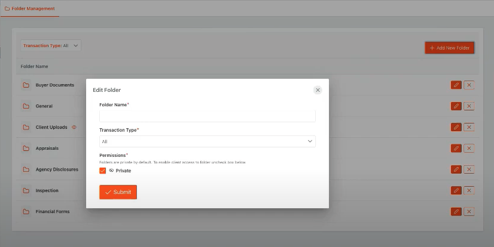
Task: Delete the Client Uploads folder
Action: 469,127
